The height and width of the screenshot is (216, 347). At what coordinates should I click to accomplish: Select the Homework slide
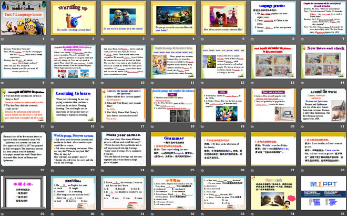273,193
